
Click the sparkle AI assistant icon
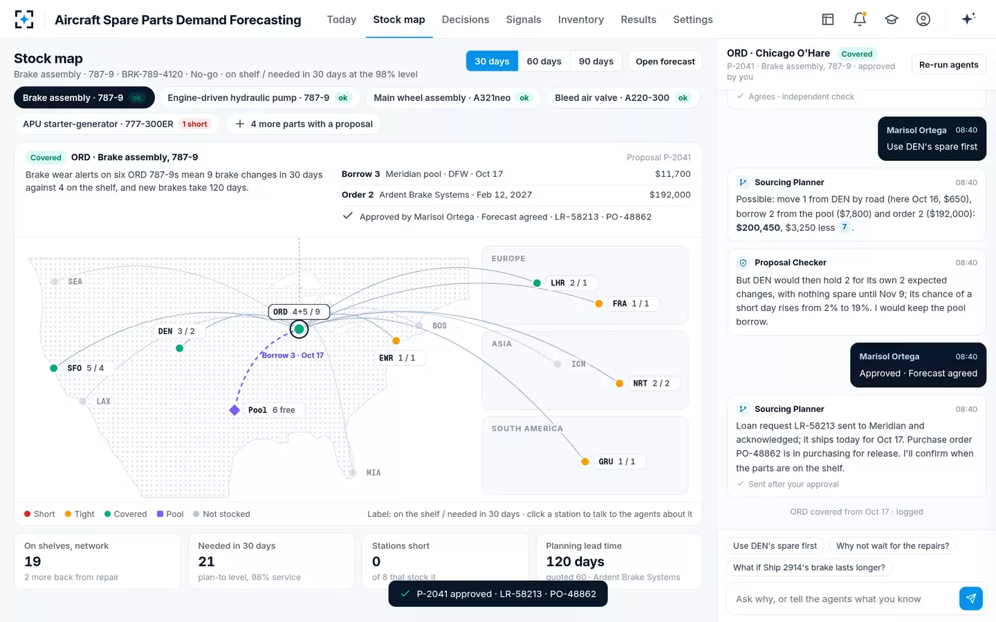pos(968,19)
